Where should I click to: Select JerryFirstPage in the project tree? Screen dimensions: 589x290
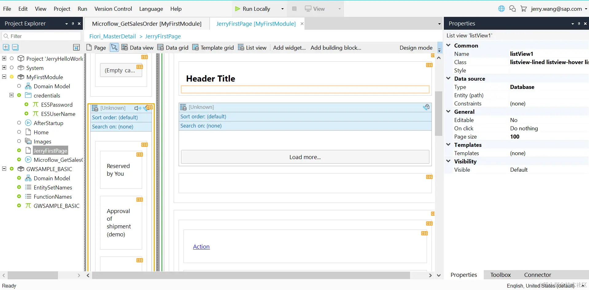coord(50,151)
